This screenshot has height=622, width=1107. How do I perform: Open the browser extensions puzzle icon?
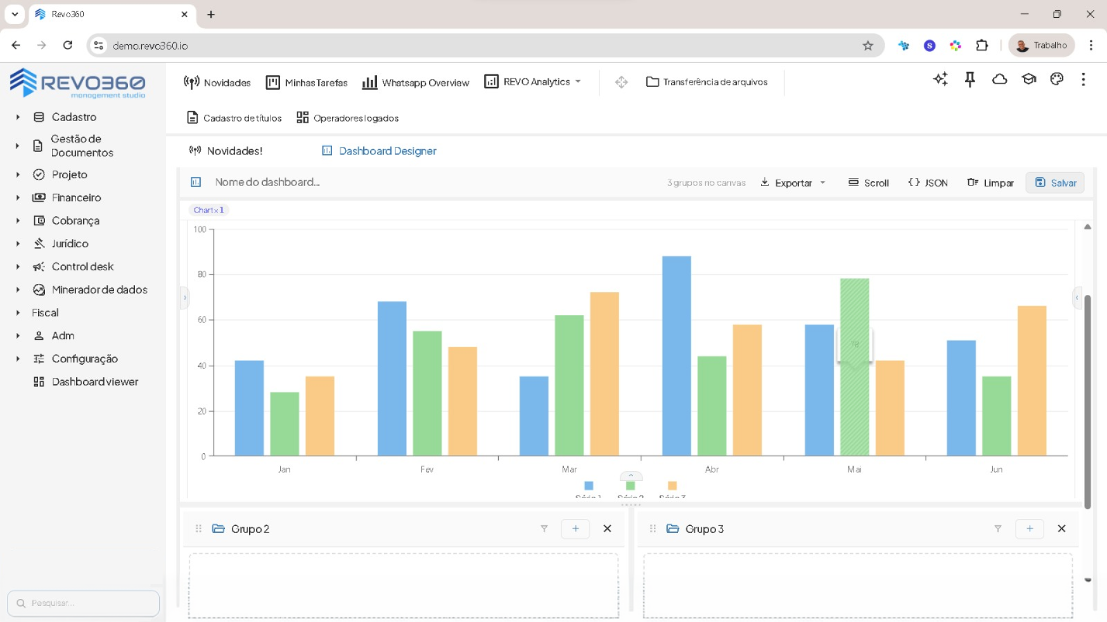coord(982,45)
